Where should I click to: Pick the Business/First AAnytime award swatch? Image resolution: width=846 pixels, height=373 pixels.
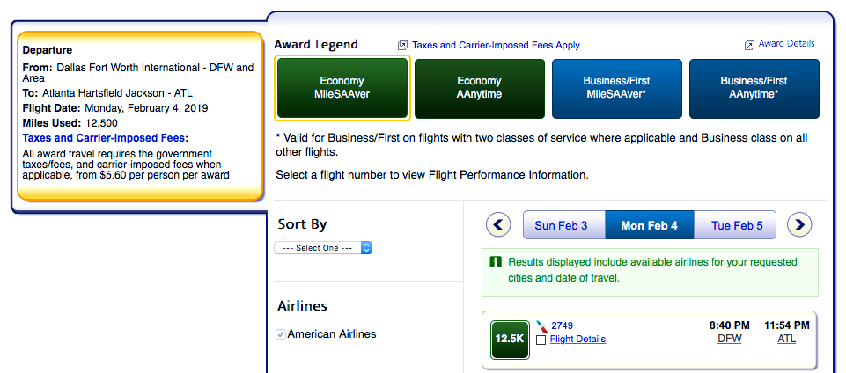click(754, 88)
